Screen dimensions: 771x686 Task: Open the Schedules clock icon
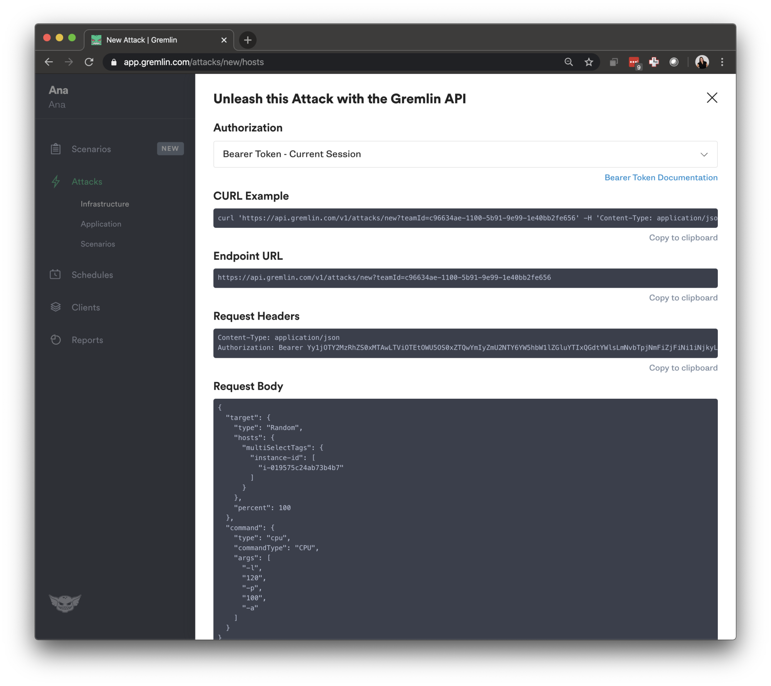56,275
